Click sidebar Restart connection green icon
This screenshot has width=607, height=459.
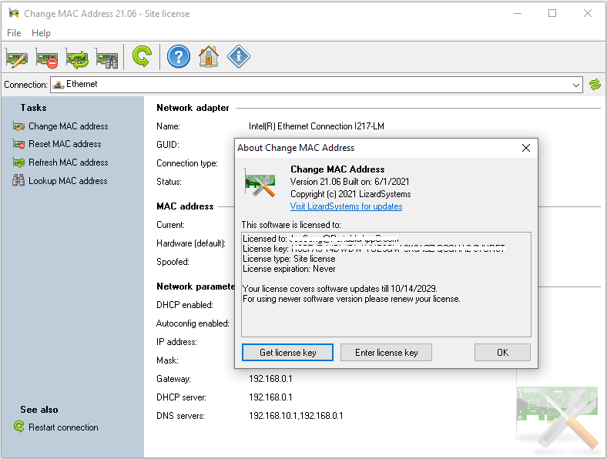coord(18,427)
